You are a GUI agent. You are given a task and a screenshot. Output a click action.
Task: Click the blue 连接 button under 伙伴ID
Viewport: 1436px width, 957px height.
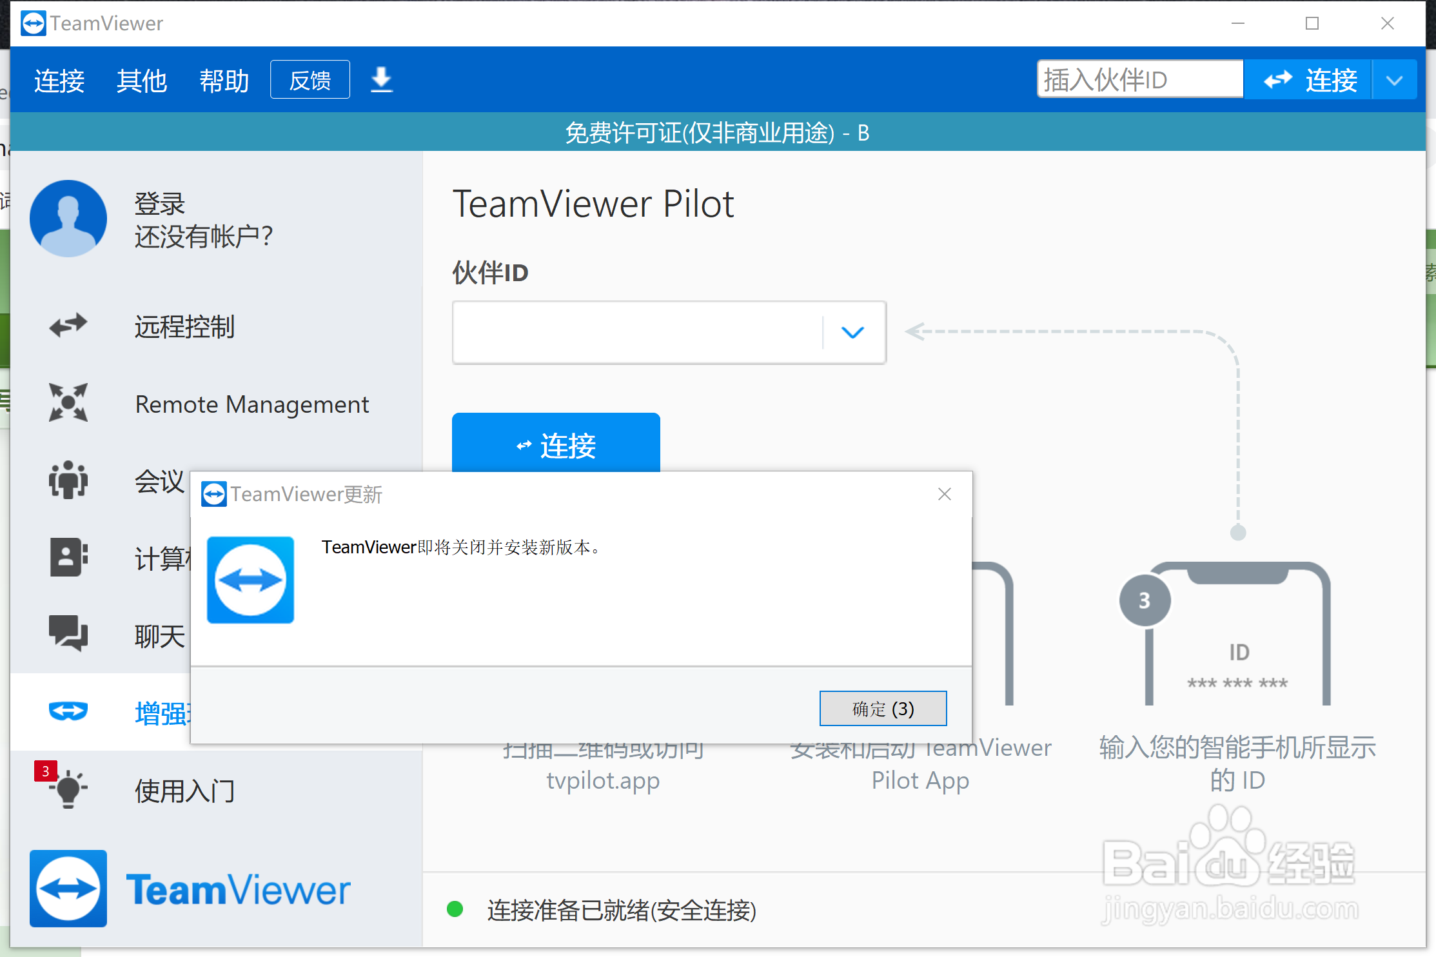pyautogui.click(x=556, y=444)
